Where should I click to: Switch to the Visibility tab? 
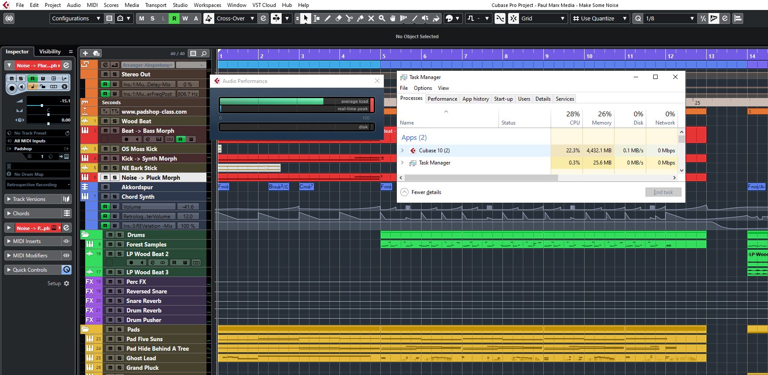pyautogui.click(x=50, y=52)
